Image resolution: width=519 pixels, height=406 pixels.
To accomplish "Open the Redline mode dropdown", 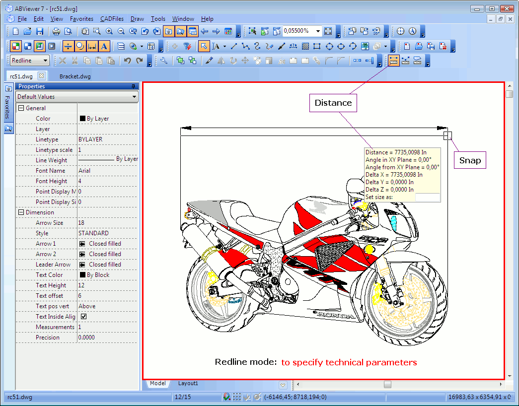I will 45,61.
